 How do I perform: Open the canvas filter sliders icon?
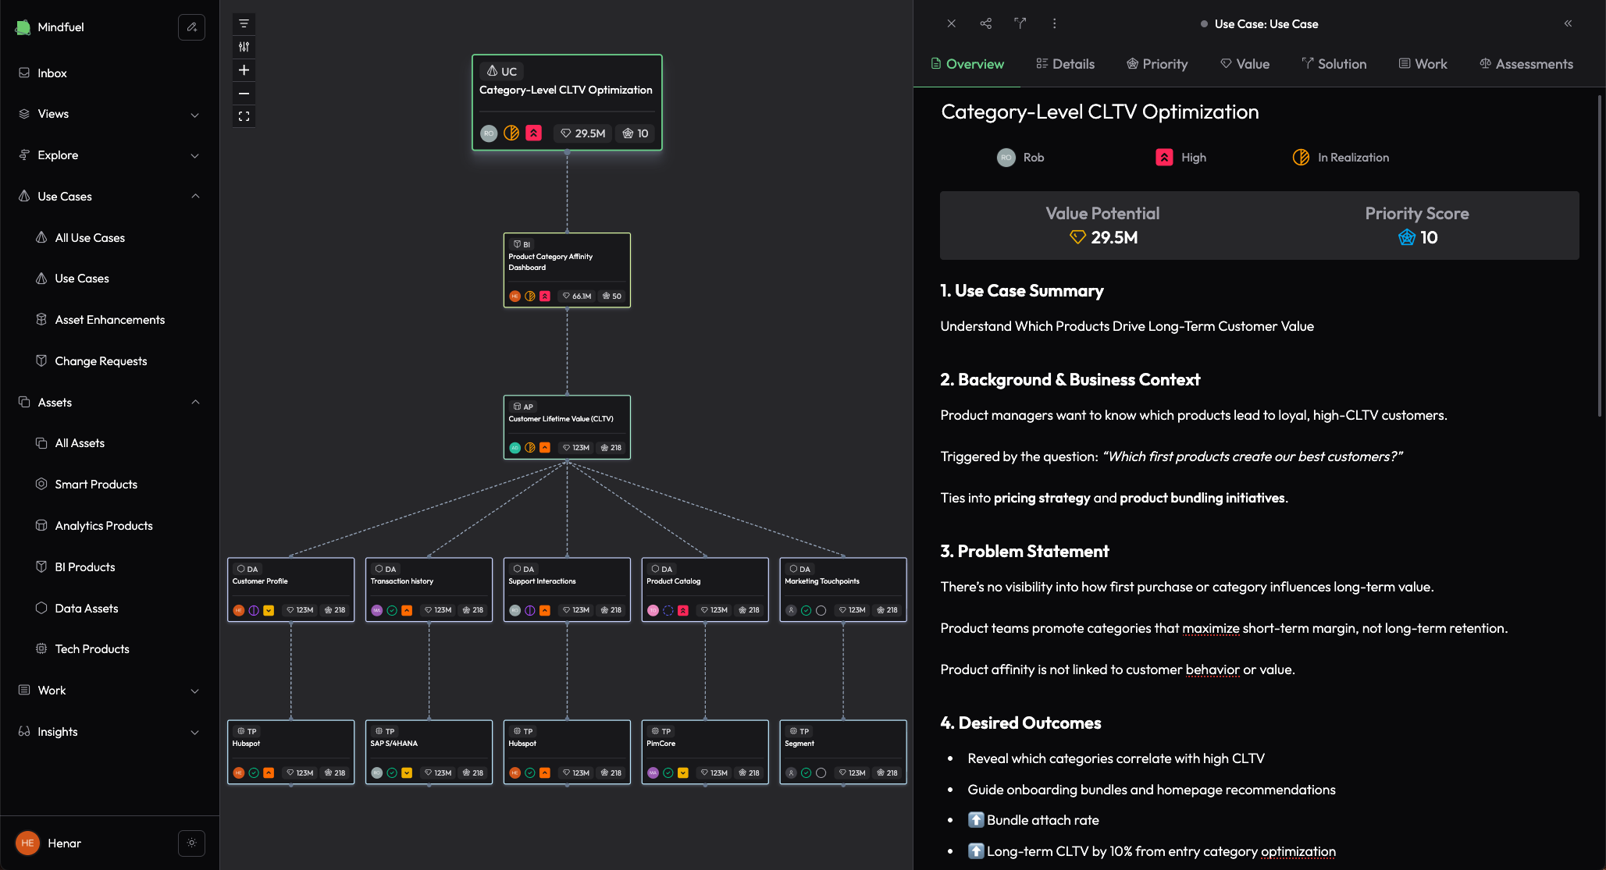coord(244,47)
